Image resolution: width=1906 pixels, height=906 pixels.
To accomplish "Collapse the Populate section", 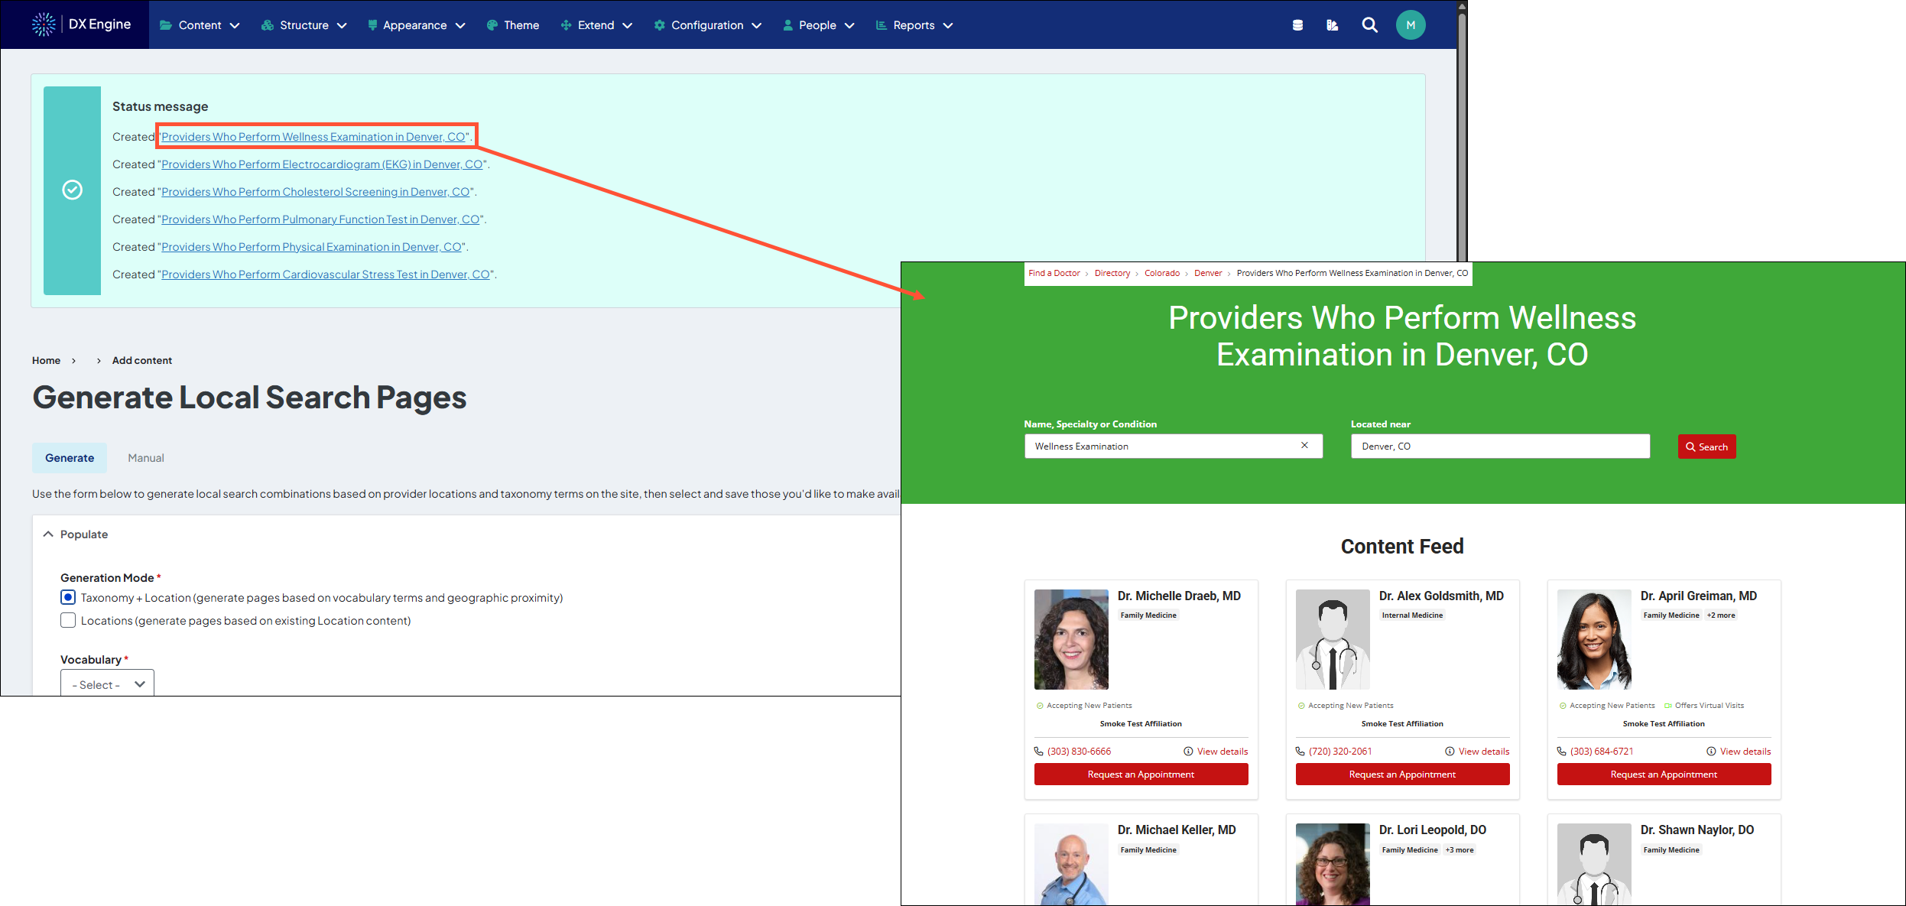I will click(x=48, y=534).
